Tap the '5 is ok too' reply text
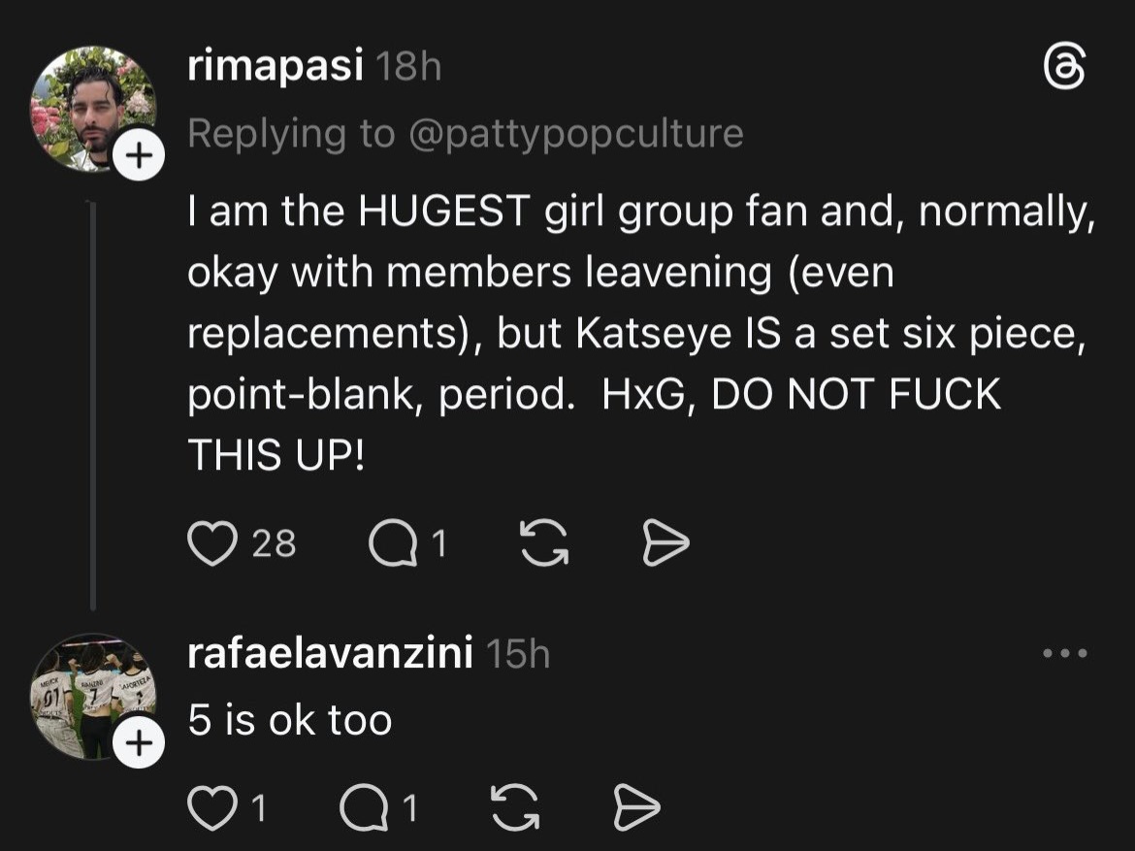Image resolution: width=1135 pixels, height=851 pixels. point(290,720)
